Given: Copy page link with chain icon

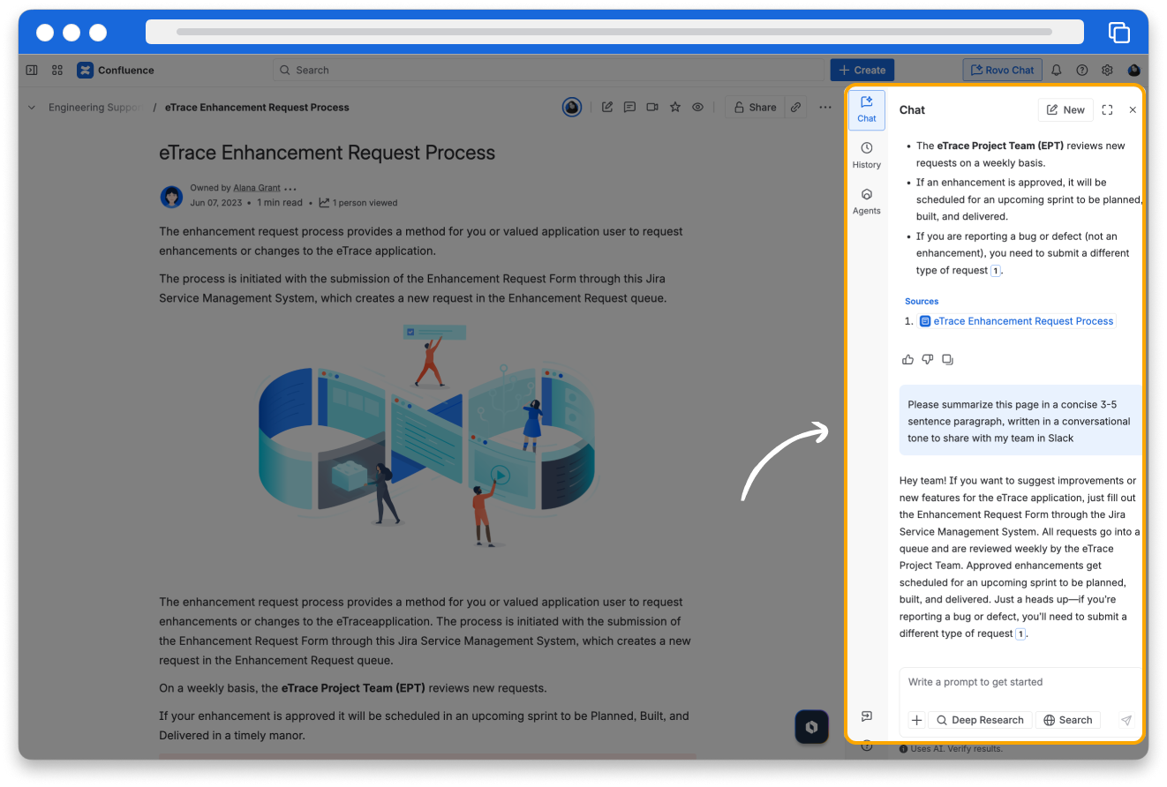Looking at the screenshot, I should (795, 107).
